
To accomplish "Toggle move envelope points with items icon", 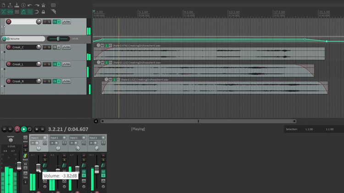I will [x=23, y=12].
